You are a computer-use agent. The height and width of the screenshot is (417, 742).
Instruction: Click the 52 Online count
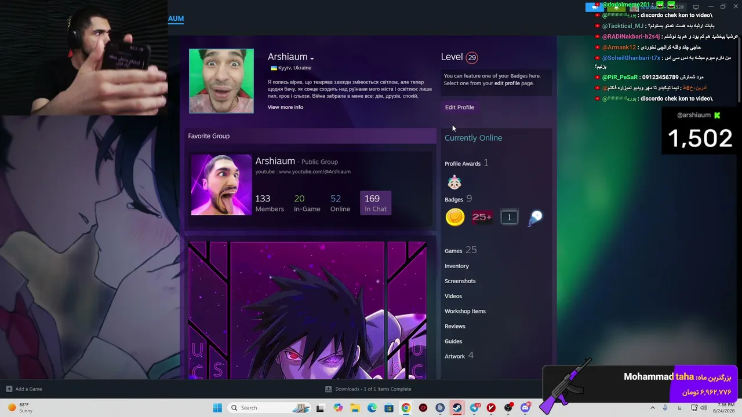340,203
